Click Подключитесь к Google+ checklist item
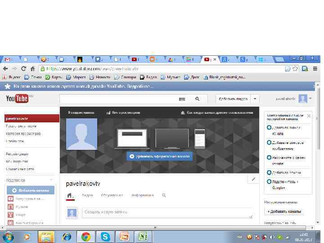This screenshot has width=324, height=243. click(283, 185)
